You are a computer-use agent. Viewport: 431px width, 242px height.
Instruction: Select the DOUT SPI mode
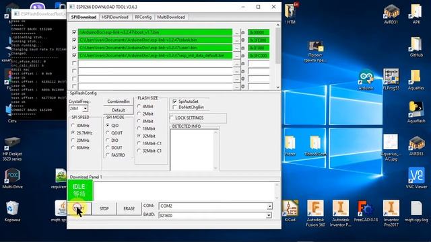click(x=108, y=148)
